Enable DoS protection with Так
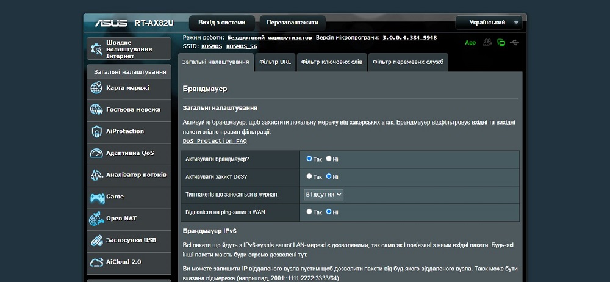Viewport: 610px width, 282px height. pyautogui.click(x=309, y=176)
